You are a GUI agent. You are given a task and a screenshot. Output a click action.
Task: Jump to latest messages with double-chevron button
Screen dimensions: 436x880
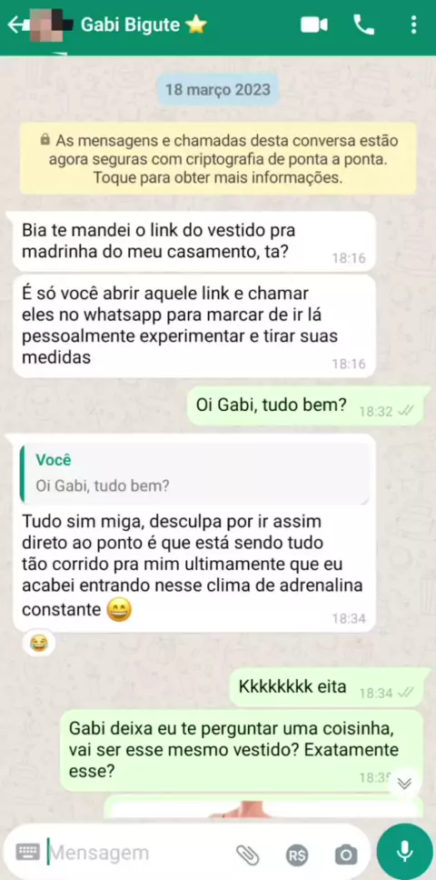(404, 784)
